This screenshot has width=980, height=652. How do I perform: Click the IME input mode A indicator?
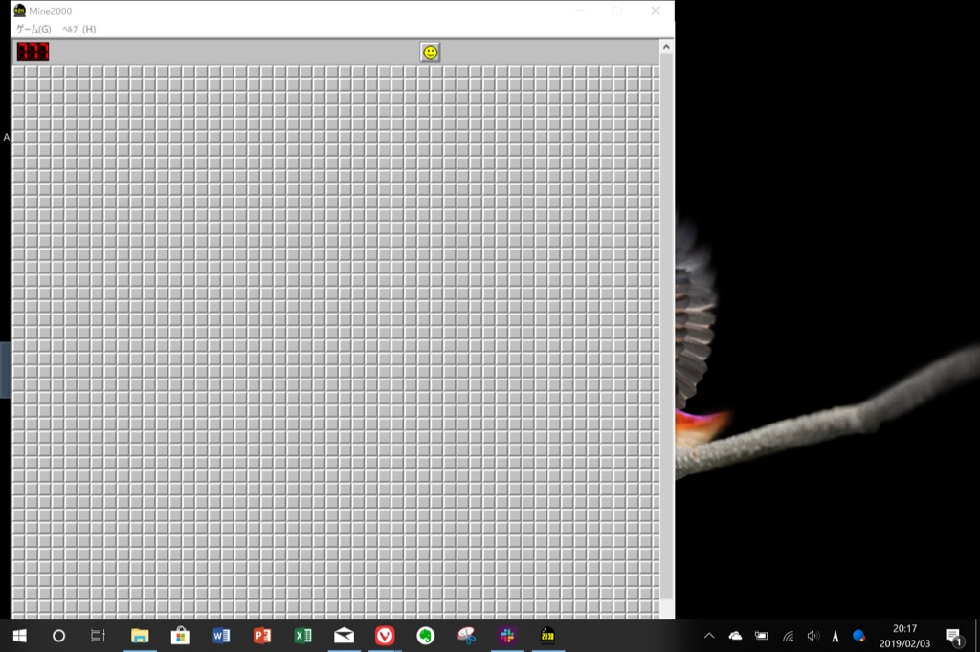[835, 637]
